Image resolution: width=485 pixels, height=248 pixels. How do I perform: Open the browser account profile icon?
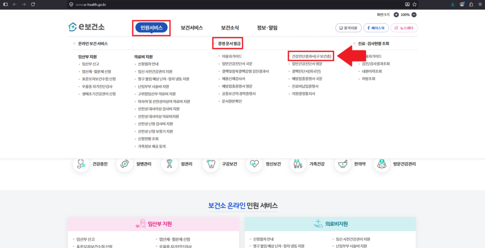click(462, 4)
